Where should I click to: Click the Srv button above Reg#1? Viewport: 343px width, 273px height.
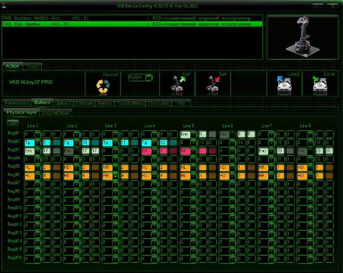point(12,123)
